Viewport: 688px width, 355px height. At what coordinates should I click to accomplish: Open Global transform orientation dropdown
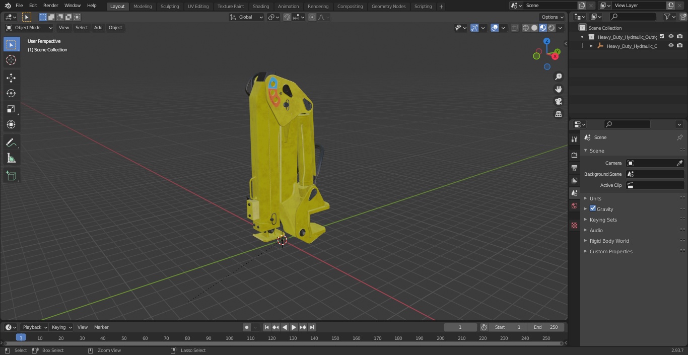[x=247, y=17]
